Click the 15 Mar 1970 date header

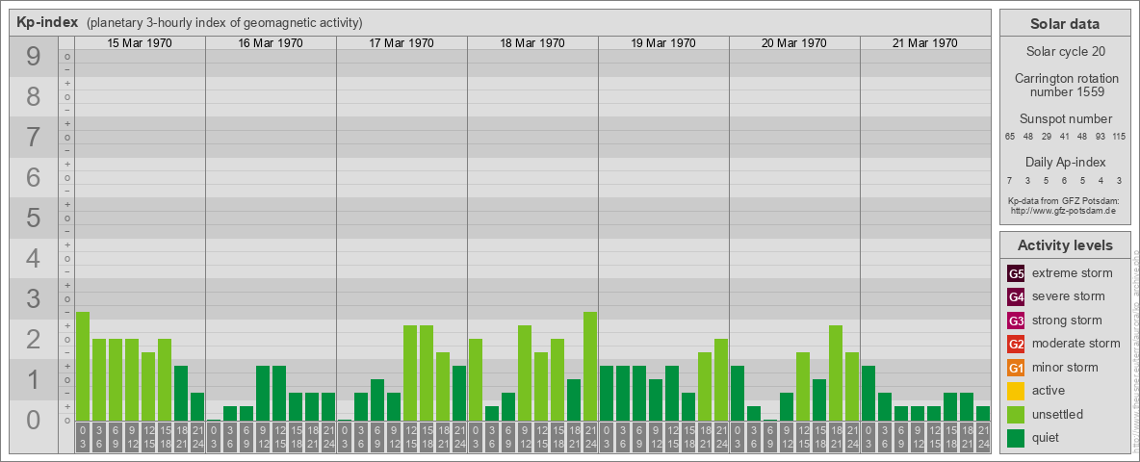pyautogui.click(x=140, y=43)
